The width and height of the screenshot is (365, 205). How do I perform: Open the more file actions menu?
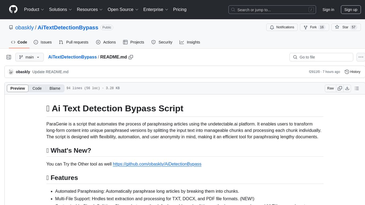361,57
